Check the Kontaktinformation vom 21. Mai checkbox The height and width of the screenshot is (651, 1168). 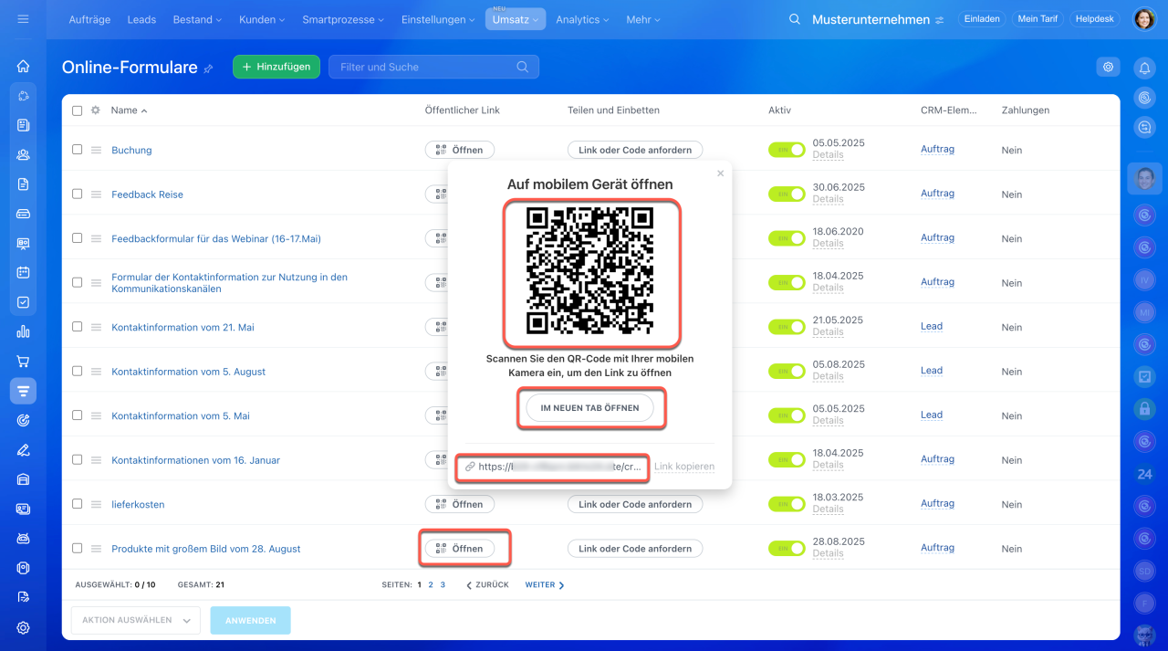[78, 327]
